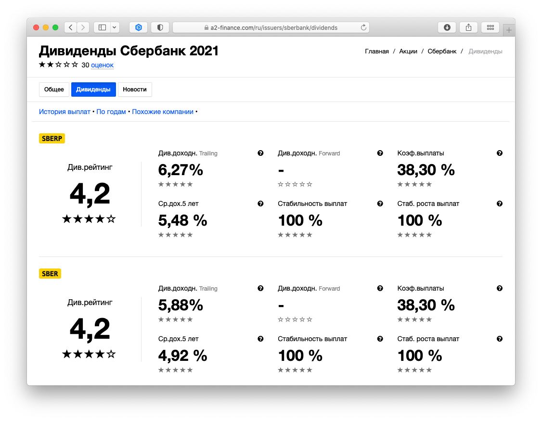Viewport: 542px width, 421px height.
Task: Show help for SBER 'Стабильность выплат'
Action: [380, 339]
